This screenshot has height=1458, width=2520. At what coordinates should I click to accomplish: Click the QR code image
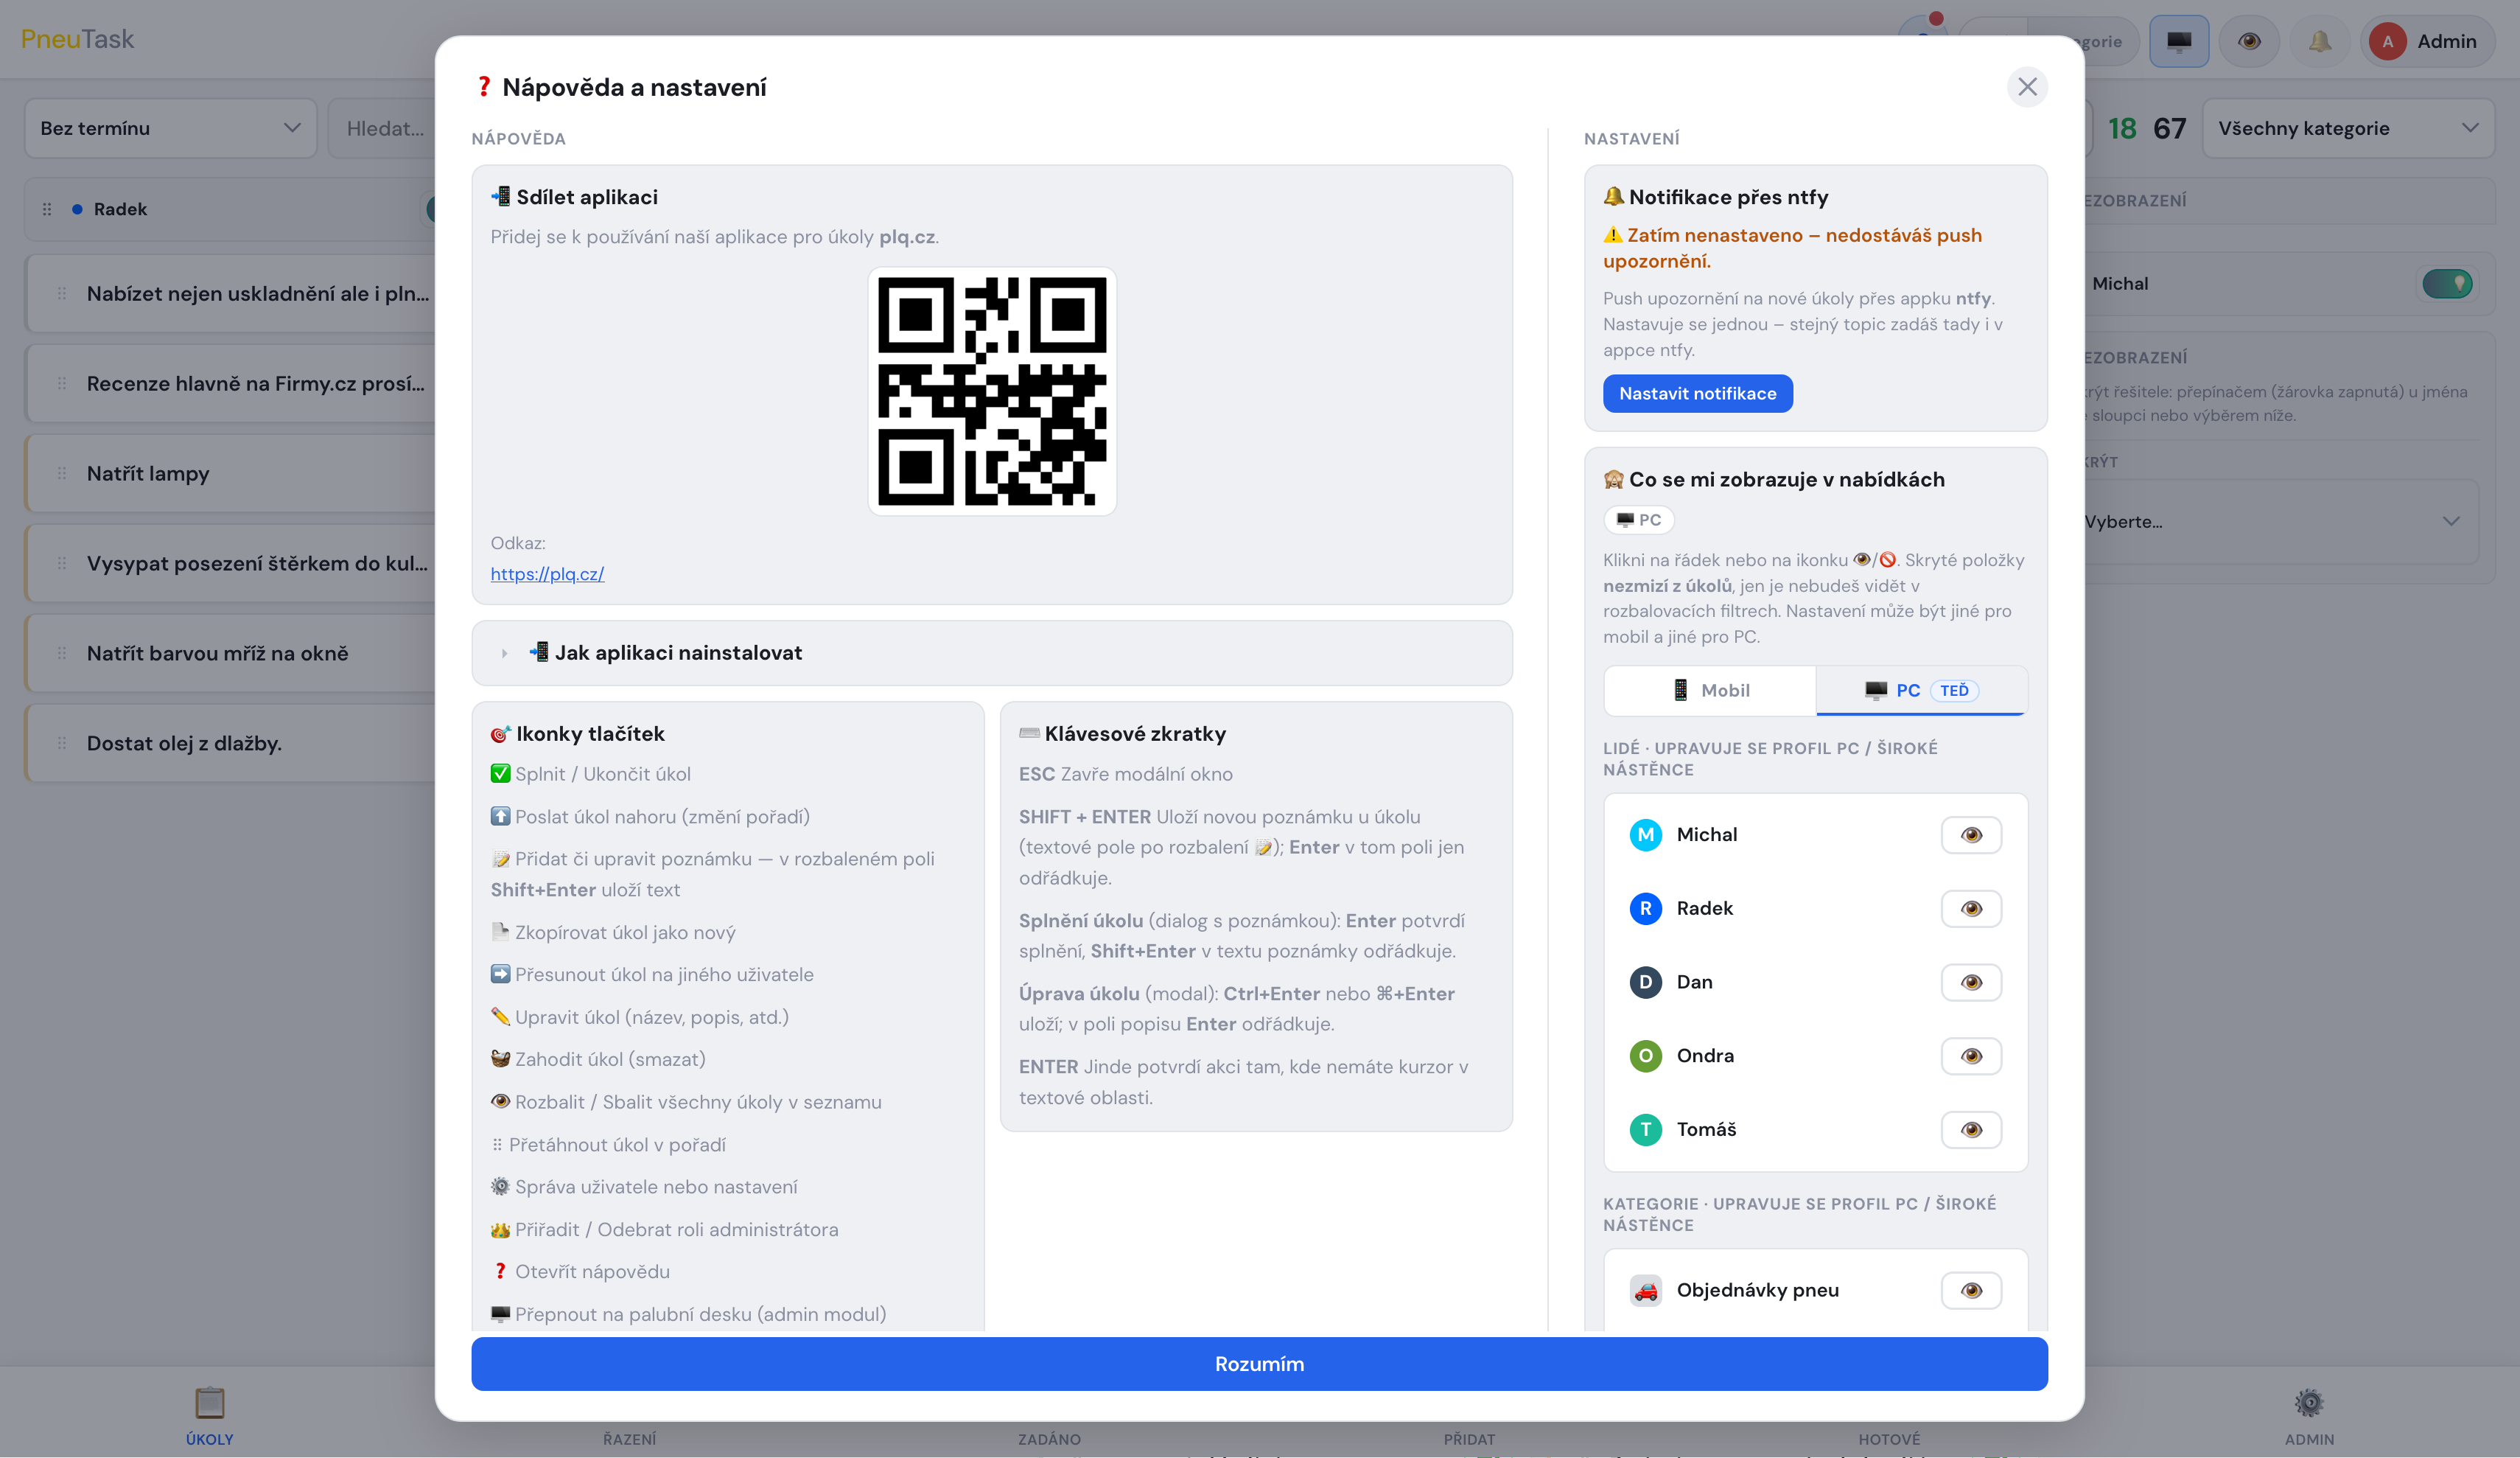pos(992,391)
